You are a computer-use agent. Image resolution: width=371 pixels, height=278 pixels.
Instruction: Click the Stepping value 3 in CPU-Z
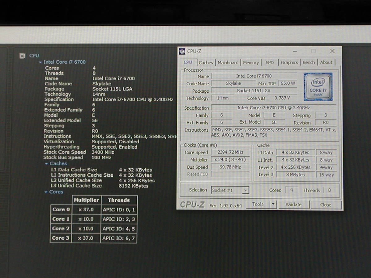pos(326,115)
